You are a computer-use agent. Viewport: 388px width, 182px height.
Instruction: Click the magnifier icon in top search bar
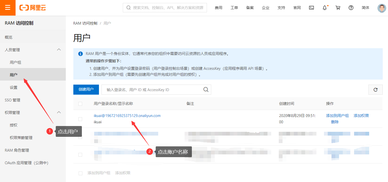coord(129,8)
